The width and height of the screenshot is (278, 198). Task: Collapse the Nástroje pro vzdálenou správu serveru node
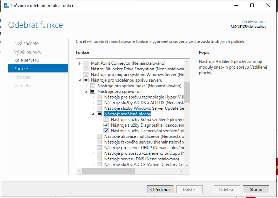80,80
